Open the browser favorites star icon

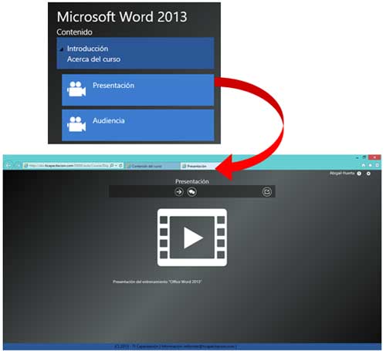[x=371, y=165]
